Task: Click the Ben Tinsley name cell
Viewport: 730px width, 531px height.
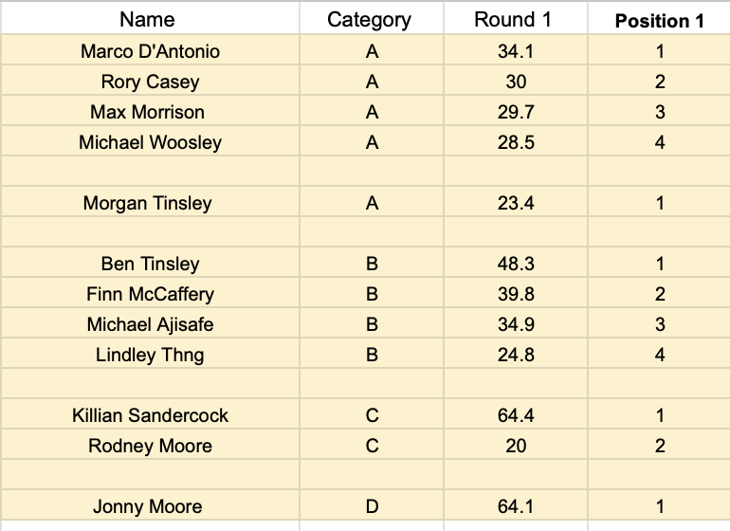Action: pos(150,263)
